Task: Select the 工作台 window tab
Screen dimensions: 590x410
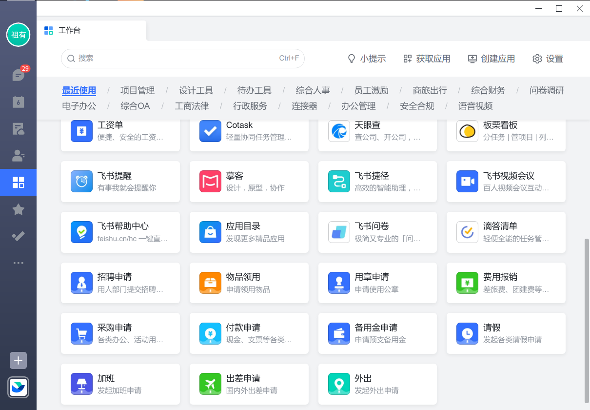Action: click(92, 30)
